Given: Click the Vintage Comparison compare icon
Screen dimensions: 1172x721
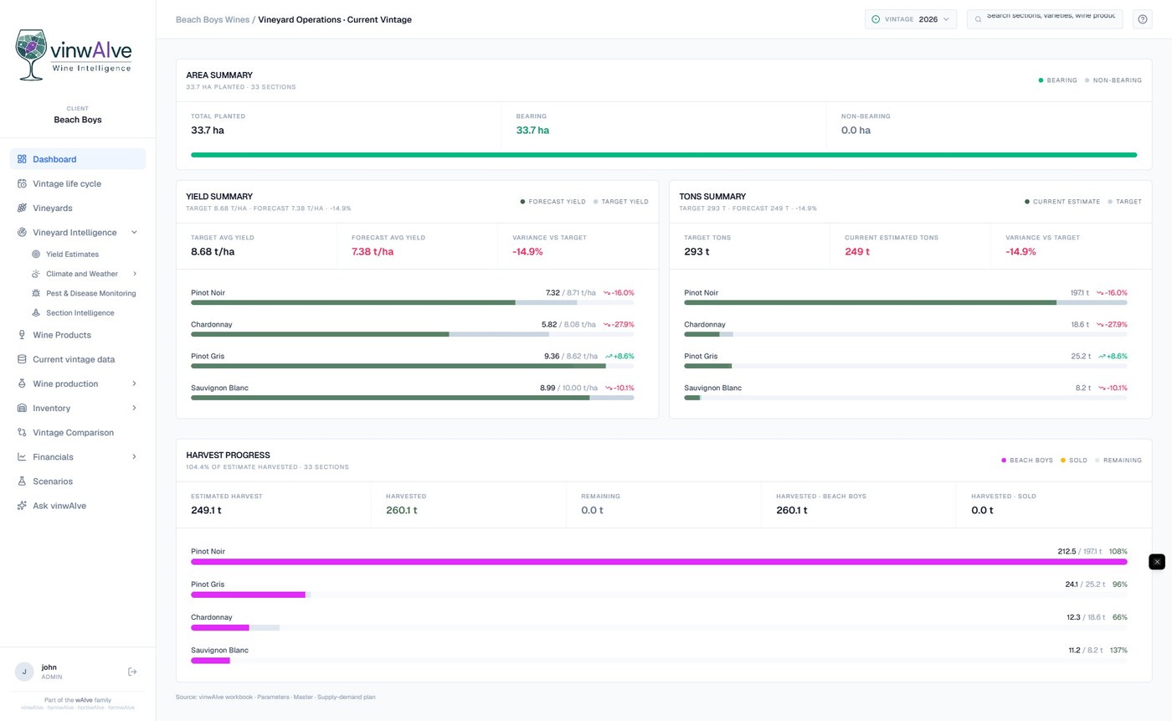Looking at the screenshot, I should [x=23, y=432].
